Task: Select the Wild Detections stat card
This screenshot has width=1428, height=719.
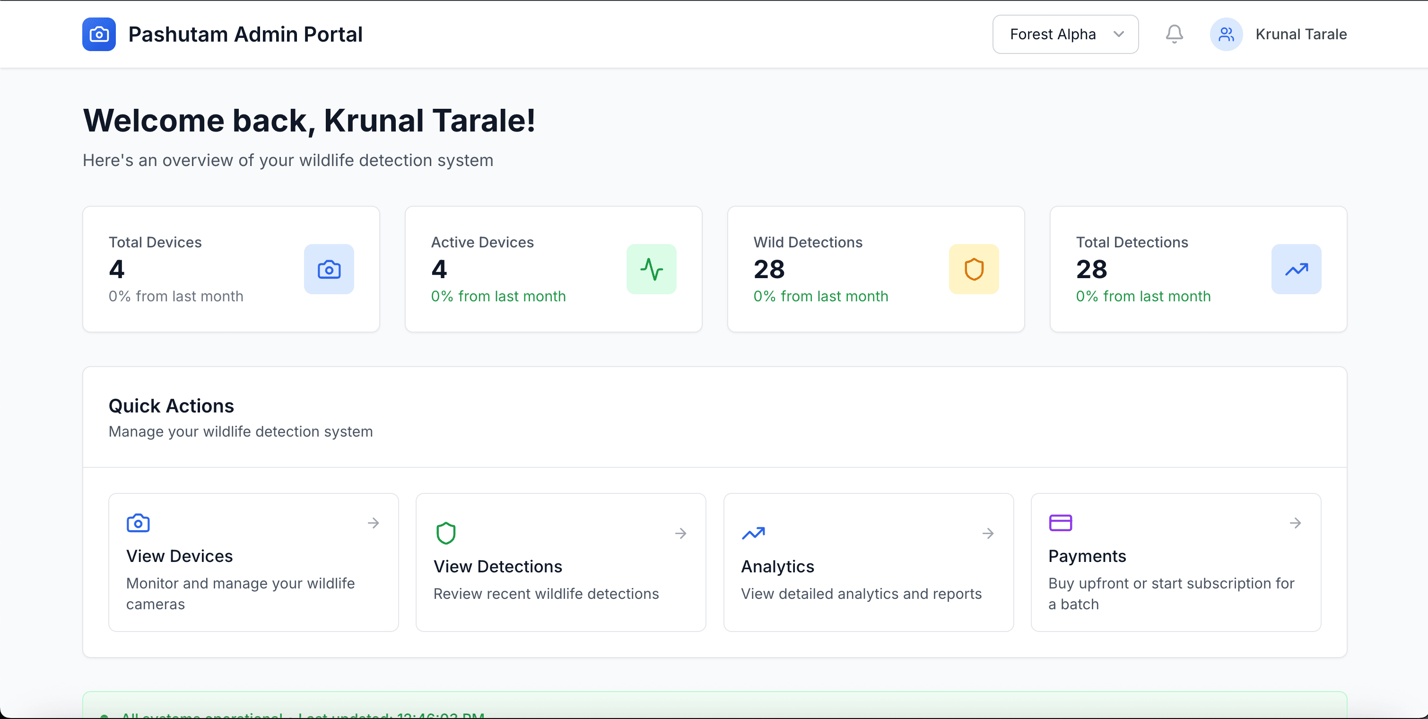Action: tap(876, 270)
